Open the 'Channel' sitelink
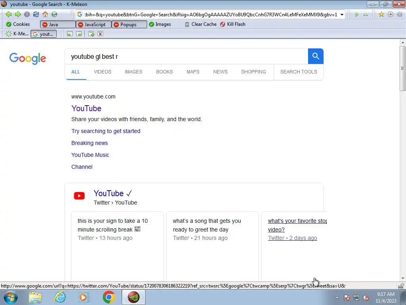 82,167
